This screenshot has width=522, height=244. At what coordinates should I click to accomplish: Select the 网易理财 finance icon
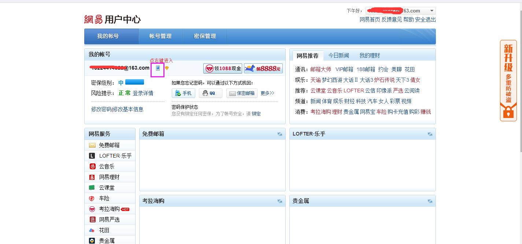pos(93,177)
